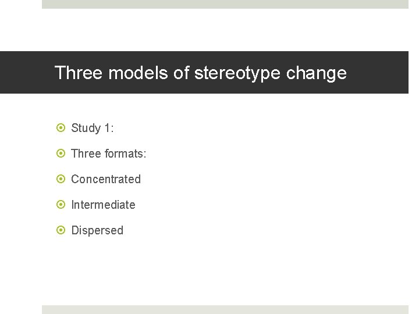Select the 'Dispersed' bullet text
Image resolution: width=419 pixels, height=314 pixels.
(x=97, y=230)
